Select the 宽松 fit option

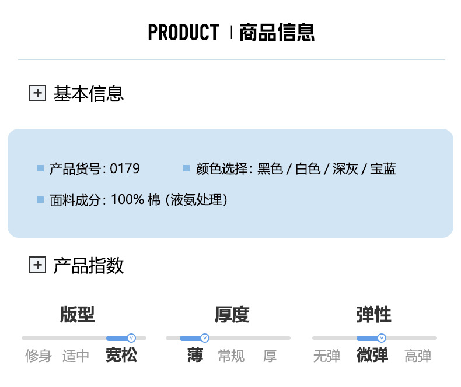[x=121, y=355]
